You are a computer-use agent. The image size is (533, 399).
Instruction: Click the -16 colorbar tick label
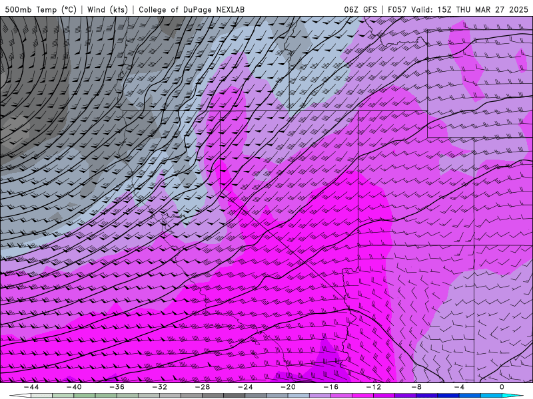(331, 387)
